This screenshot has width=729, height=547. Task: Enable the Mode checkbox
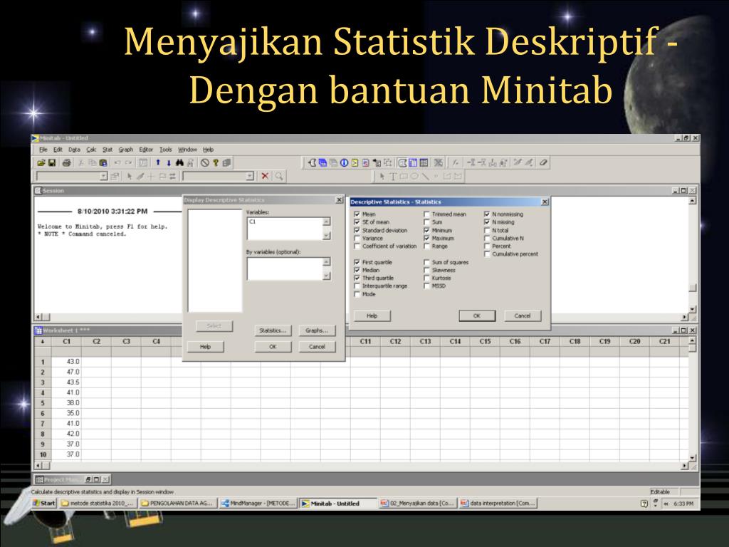pos(357,294)
